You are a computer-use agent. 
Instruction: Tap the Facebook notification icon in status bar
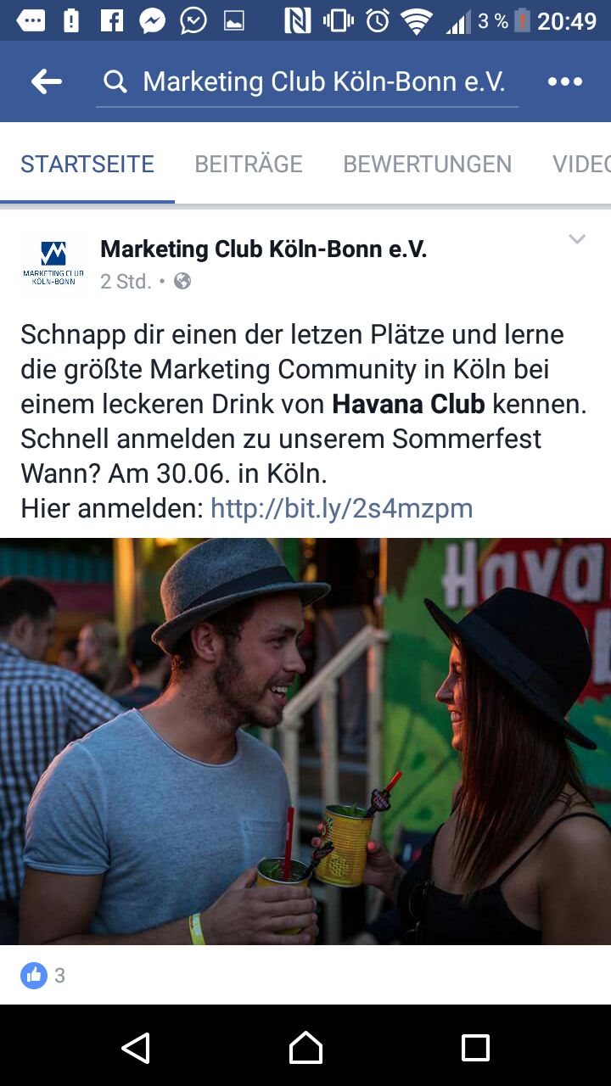coord(112,20)
